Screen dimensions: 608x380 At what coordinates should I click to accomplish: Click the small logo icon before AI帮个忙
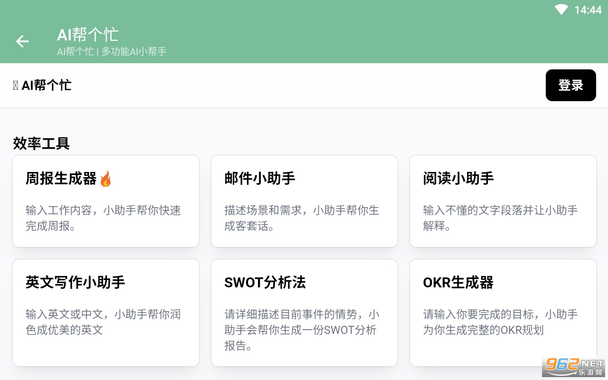pyautogui.click(x=16, y=85)
